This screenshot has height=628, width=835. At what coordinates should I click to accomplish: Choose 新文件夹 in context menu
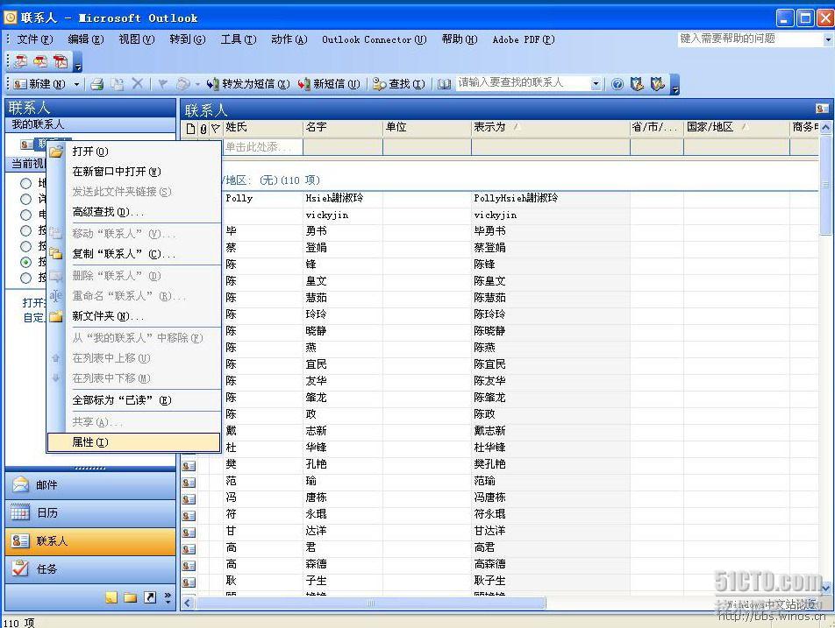[x=133, y=316]
